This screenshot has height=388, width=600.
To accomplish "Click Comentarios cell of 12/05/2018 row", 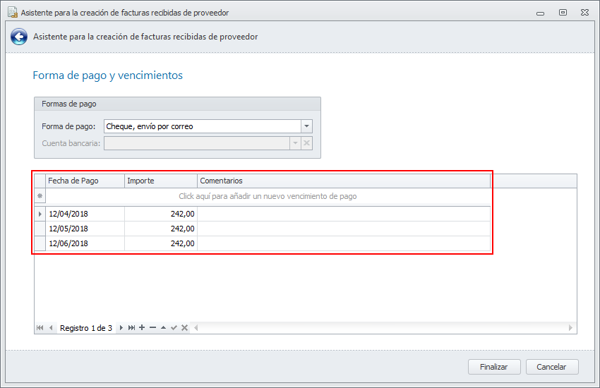I will tap(344, 229).
